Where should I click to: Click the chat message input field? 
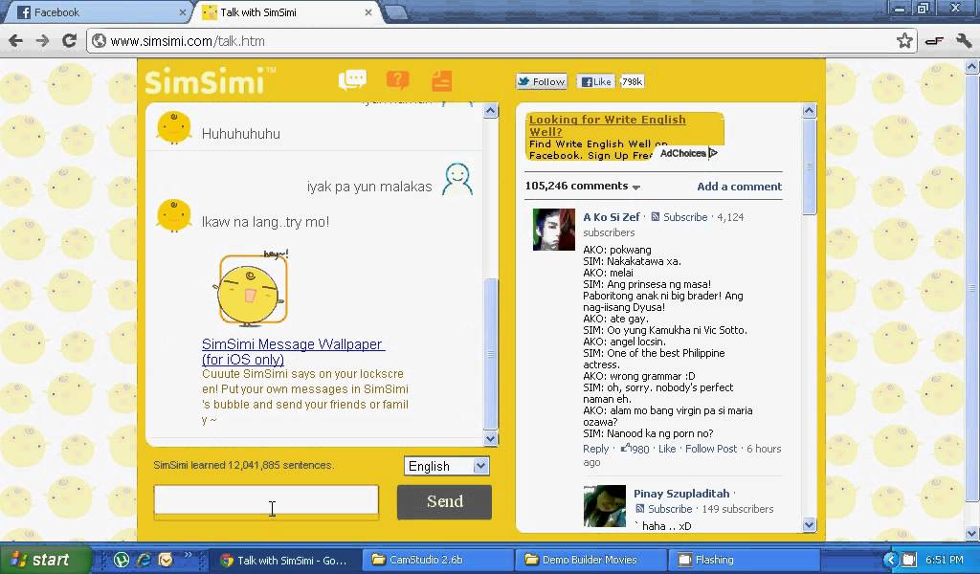(266, 501)
